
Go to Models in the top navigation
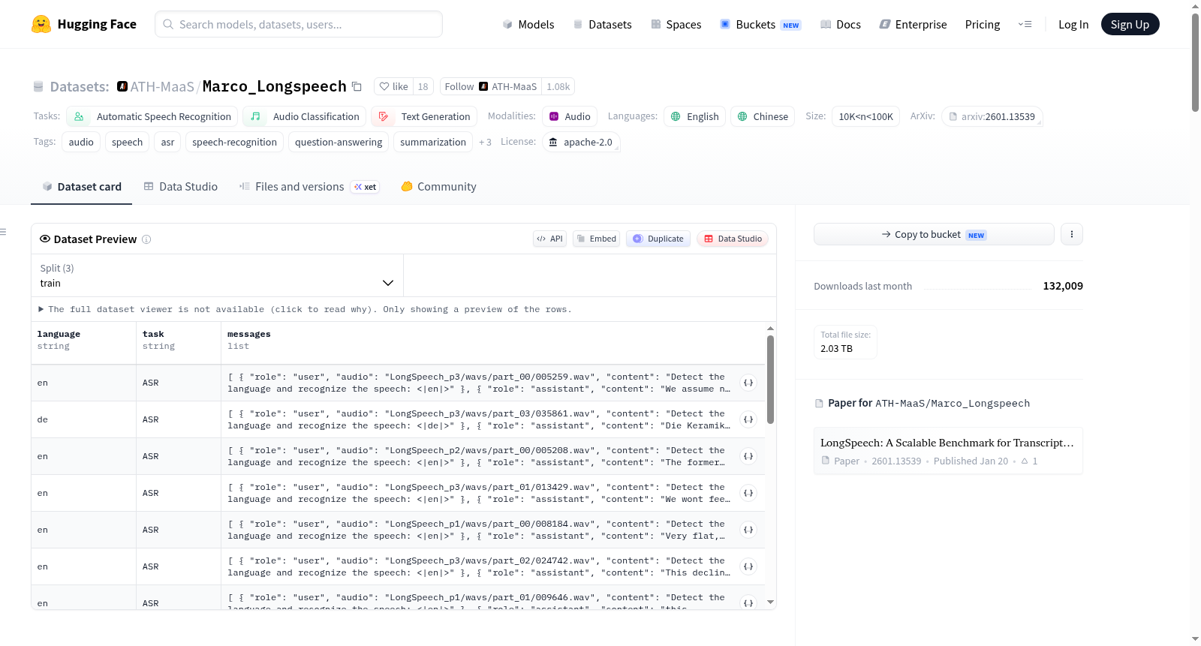tap(528, 25)
